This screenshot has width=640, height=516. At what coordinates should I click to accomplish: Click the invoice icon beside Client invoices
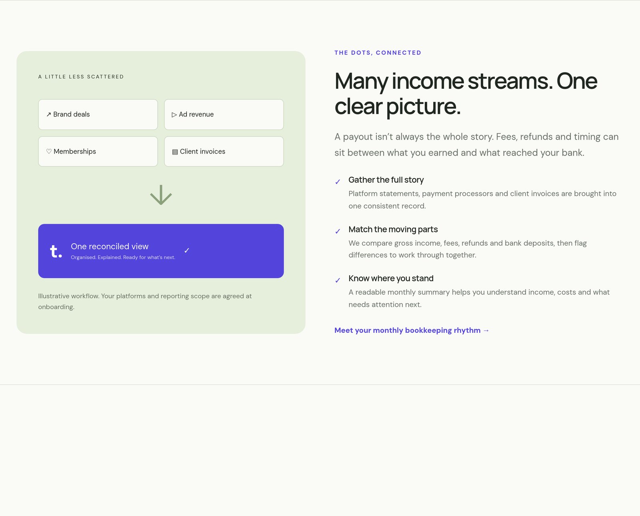[175, 152]
